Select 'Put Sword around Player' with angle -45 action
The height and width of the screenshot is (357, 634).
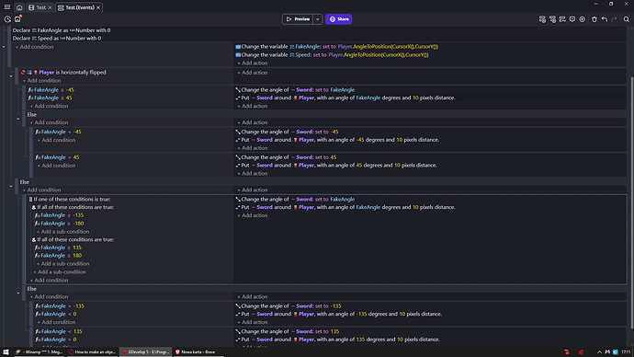337,140
